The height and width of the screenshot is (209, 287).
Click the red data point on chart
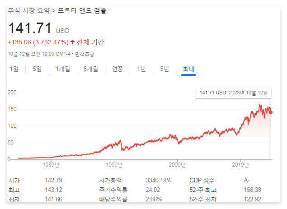coord(271,112)
